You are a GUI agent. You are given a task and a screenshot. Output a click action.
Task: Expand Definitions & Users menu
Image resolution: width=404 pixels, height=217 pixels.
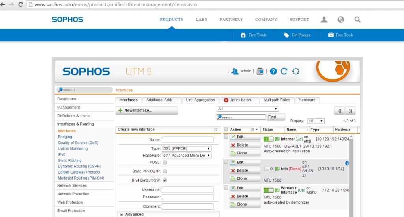tap(73, 116)
